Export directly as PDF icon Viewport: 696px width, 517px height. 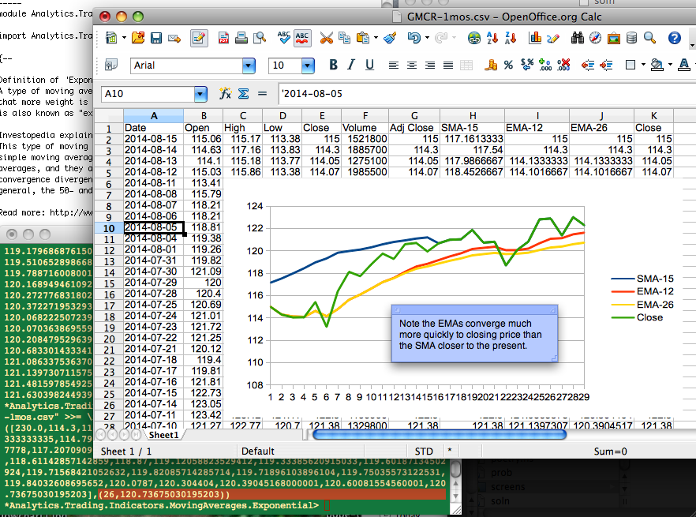pos(223,38)
